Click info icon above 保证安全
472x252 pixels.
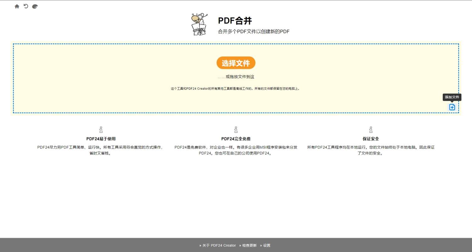(371, 130)
